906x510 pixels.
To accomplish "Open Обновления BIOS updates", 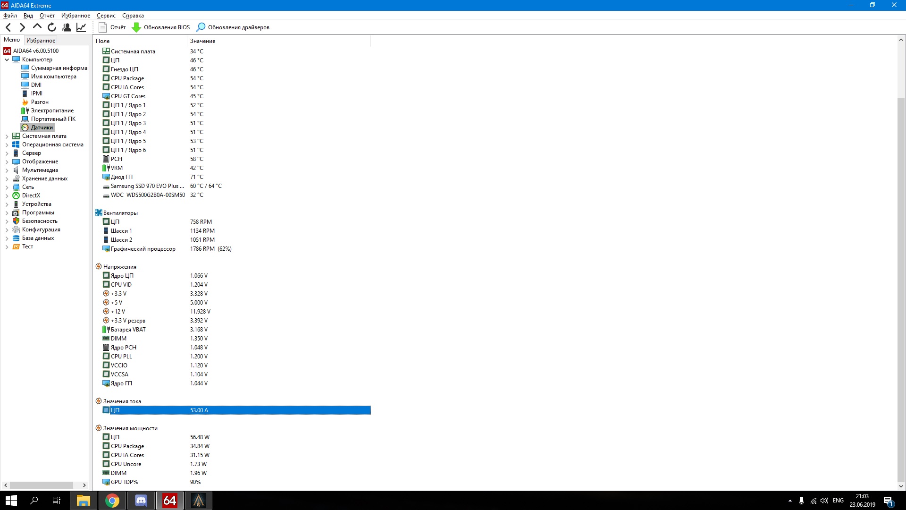I will click(x=161, y=27).
